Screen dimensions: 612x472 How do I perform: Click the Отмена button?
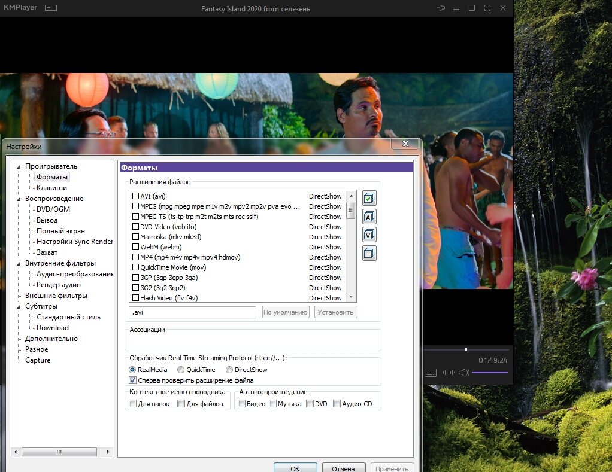[x=344, y=468]
